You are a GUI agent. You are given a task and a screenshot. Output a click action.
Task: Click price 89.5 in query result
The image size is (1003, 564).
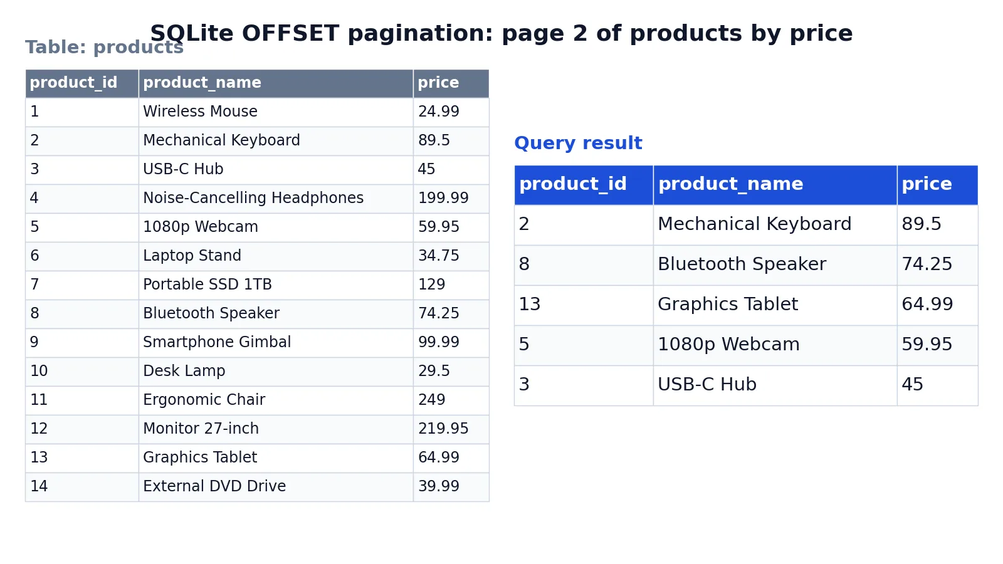[937, 225]
